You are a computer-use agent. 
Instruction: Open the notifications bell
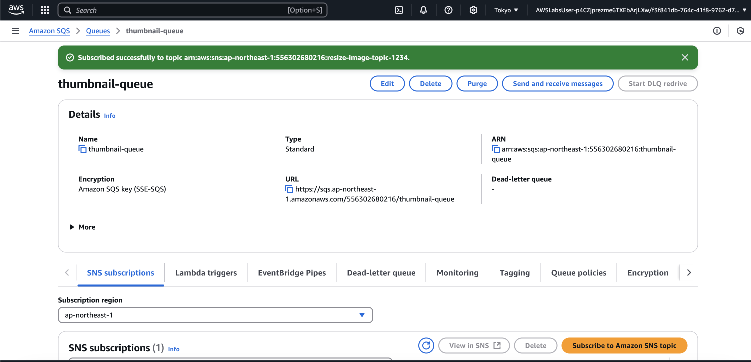tap(423, 10)
